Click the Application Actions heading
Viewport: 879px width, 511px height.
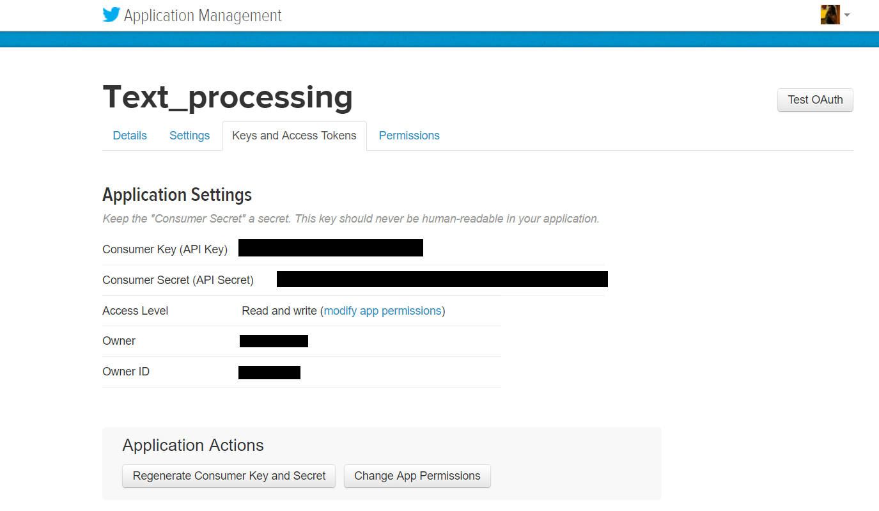[193, 445]
